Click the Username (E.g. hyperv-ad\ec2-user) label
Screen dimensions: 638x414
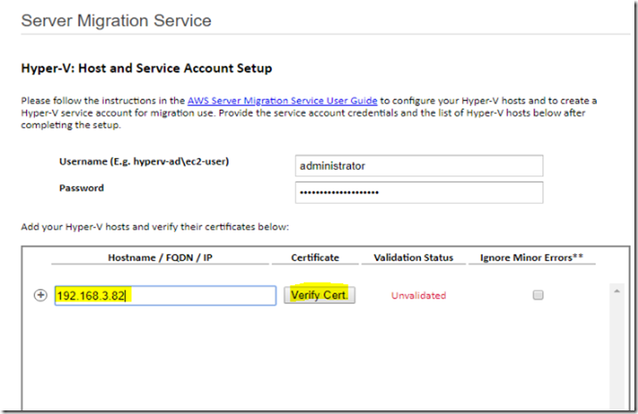144,162
